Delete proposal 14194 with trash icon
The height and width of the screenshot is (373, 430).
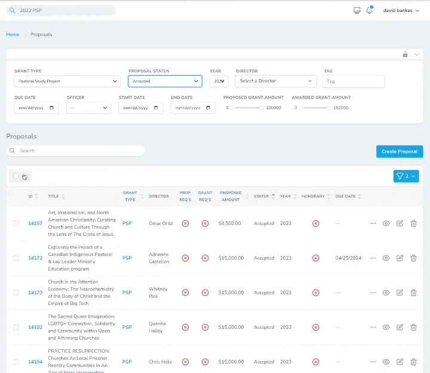click(413, 362)
